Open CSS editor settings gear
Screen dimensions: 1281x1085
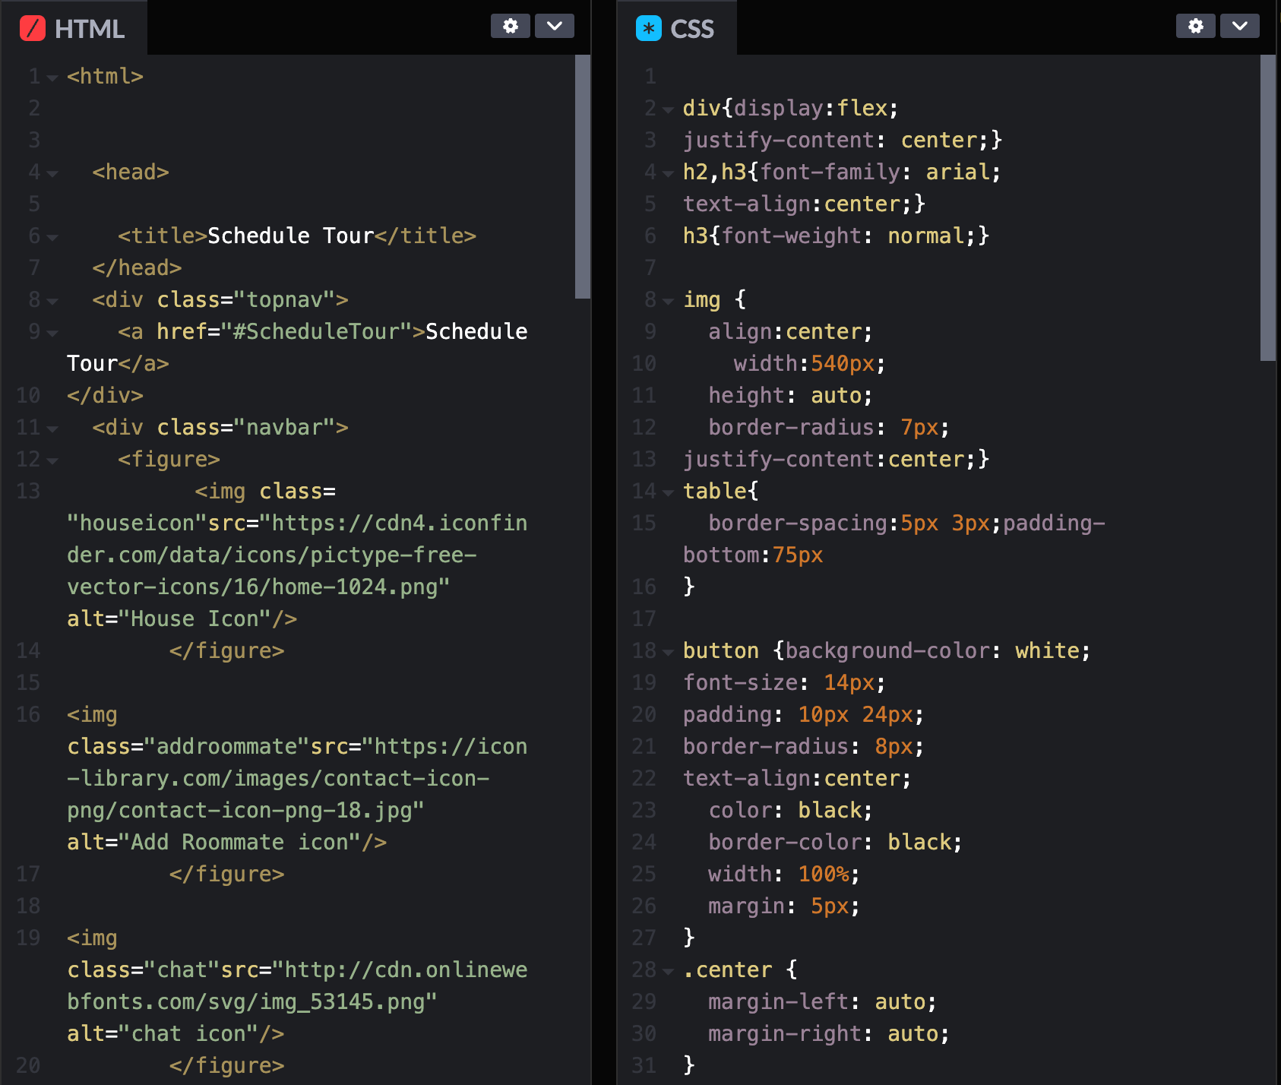pos(1196,26)
